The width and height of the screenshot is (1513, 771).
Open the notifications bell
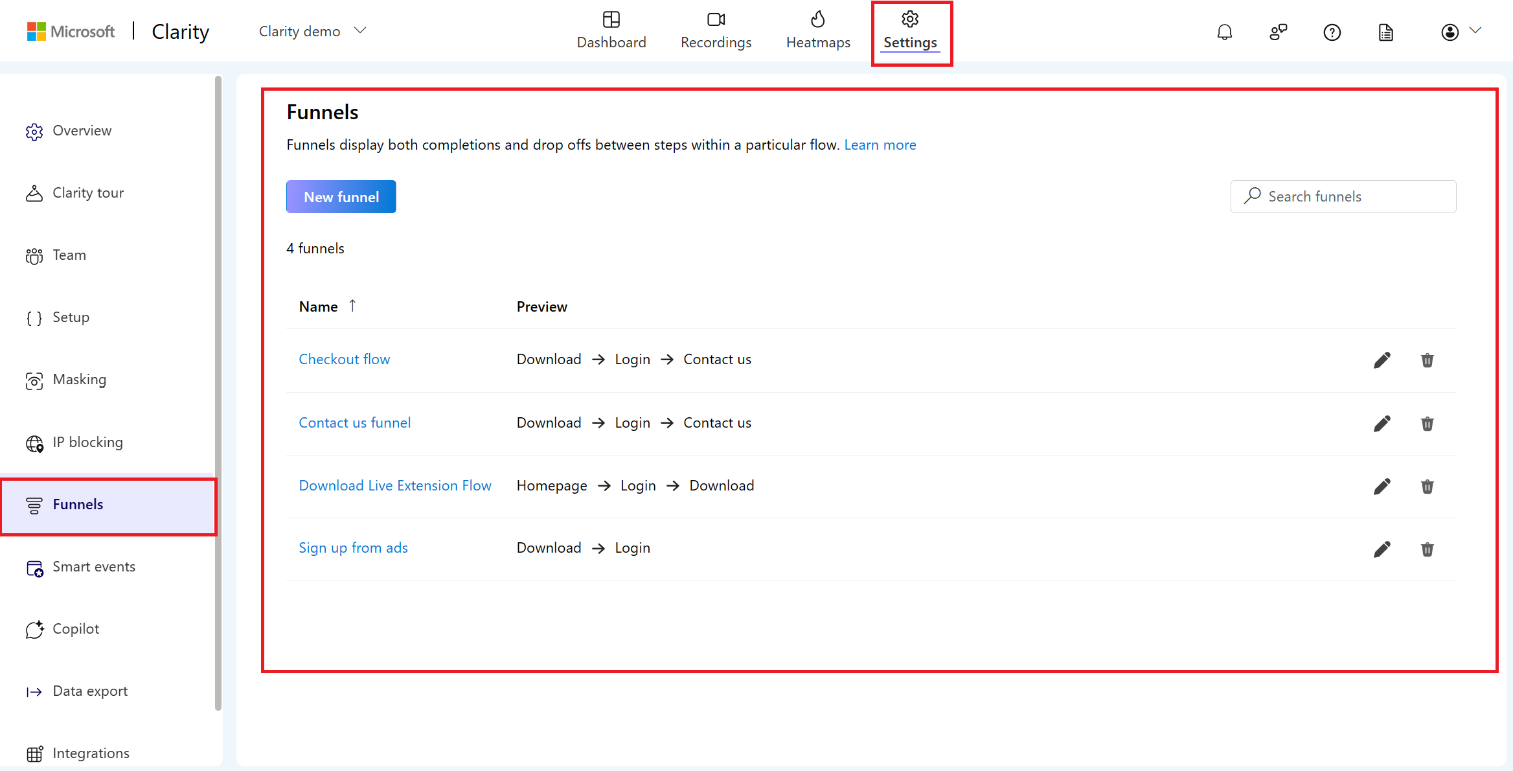[x=1224, y=31]
